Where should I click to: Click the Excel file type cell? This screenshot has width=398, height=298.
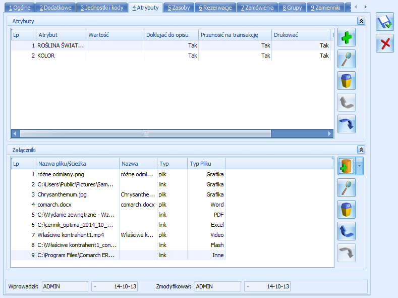[x=206, y=225]
